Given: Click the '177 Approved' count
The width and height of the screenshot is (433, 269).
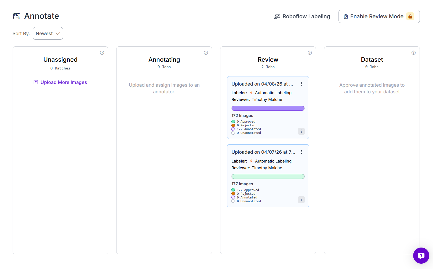Looking at the screenshot, I should tap(248, 190).
